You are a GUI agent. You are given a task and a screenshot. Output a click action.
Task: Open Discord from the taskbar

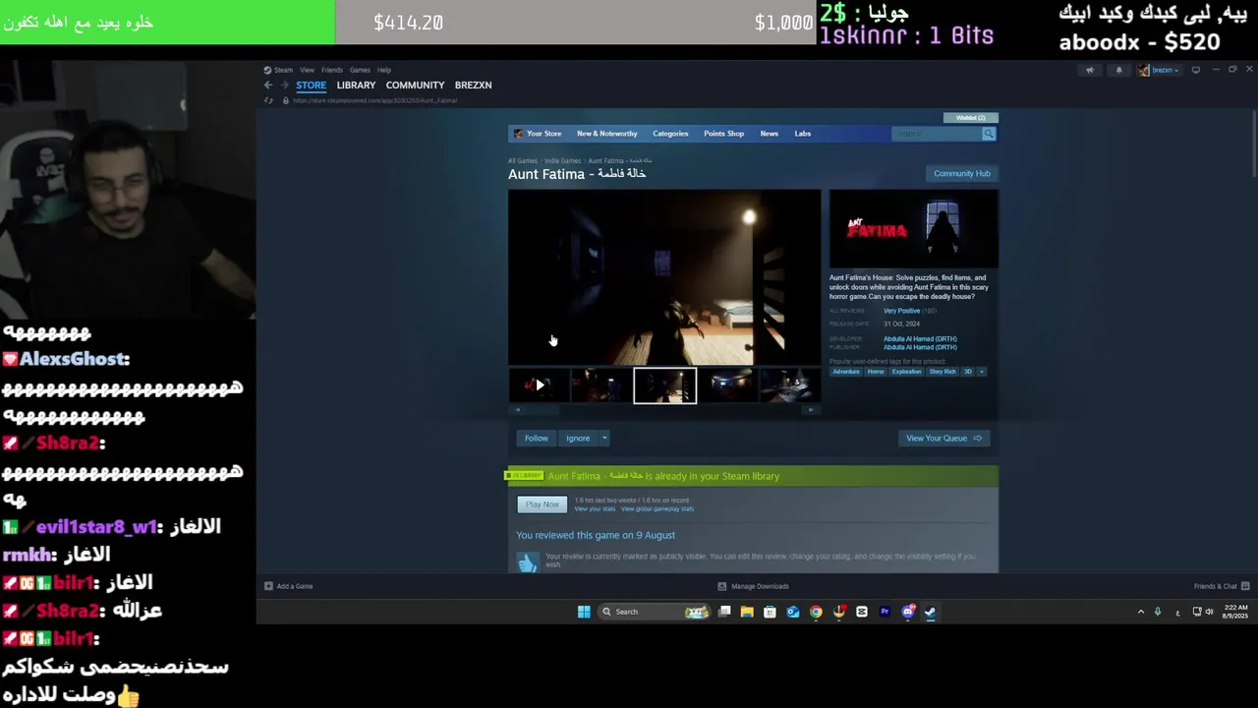coord(908,612)
